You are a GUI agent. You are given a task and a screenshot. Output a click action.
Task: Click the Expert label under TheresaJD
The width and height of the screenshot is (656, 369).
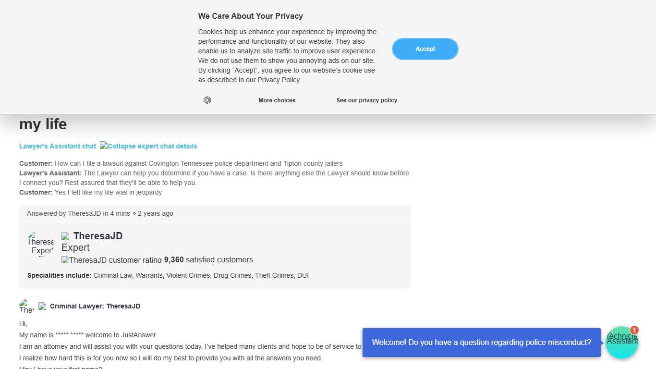tap(75, 247)
